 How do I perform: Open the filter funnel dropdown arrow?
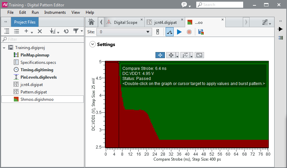tap(82, 31)
